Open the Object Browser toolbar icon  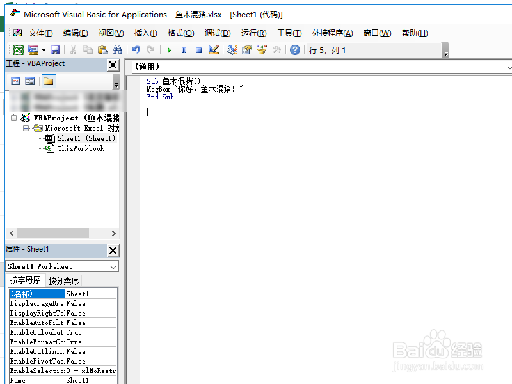coord(262,50)
